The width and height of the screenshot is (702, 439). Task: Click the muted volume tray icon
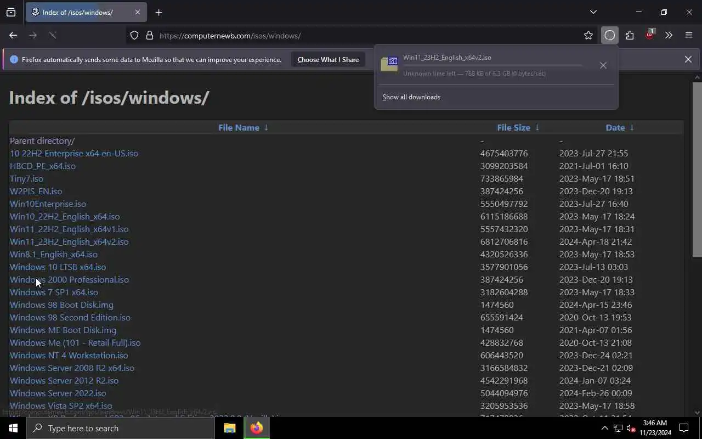coord(631,428)
